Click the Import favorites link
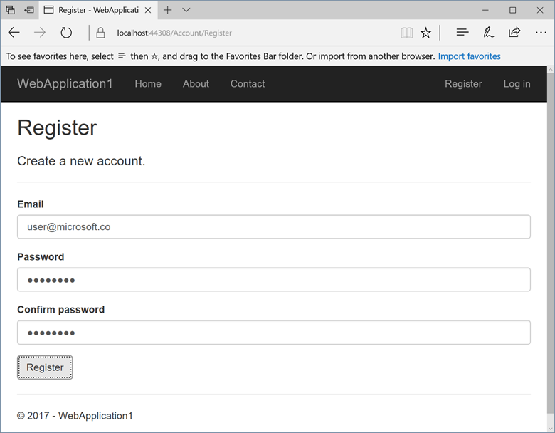Image resolution: width=555 pixels, height=433 pixels. click(x=469, y=56)
